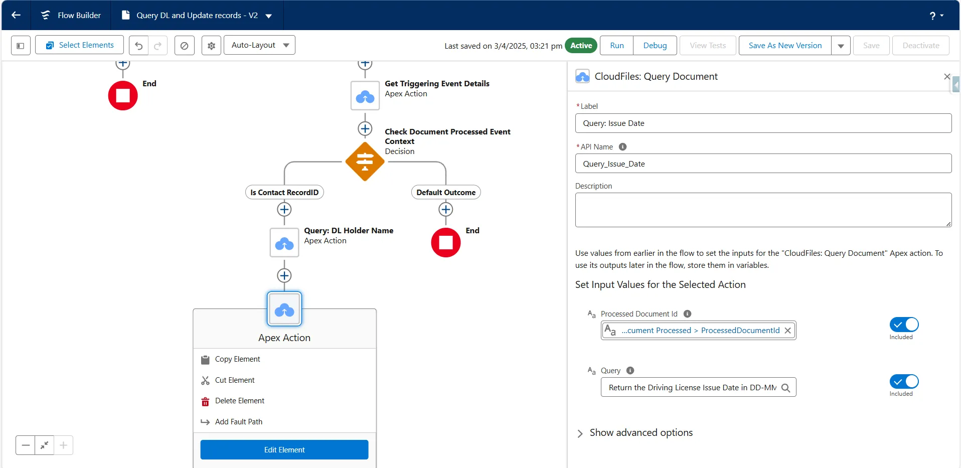Open flow settings gear icon
961x468 pixels.
211,46
